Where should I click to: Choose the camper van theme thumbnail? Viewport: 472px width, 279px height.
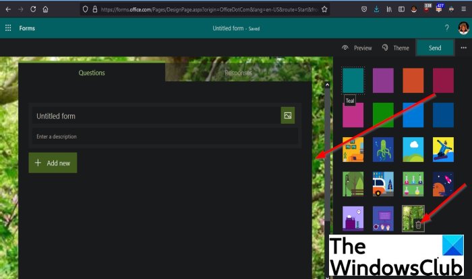[383, 184]
